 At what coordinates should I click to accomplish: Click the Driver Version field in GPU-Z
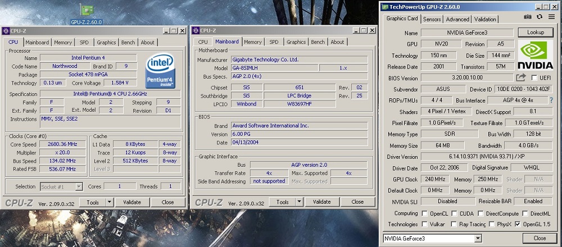486,157
